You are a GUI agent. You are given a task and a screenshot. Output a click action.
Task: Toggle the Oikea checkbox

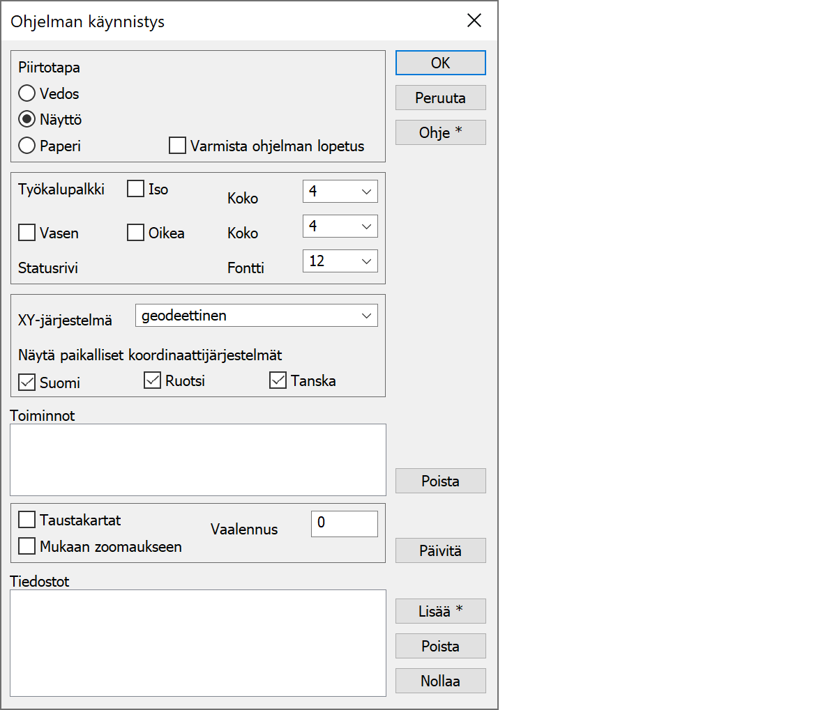coord(136,233)
